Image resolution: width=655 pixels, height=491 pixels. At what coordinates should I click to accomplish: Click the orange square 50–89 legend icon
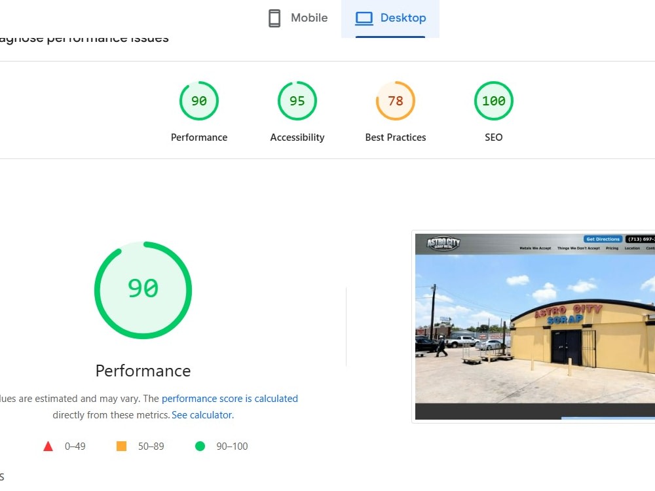pos(122,446)
